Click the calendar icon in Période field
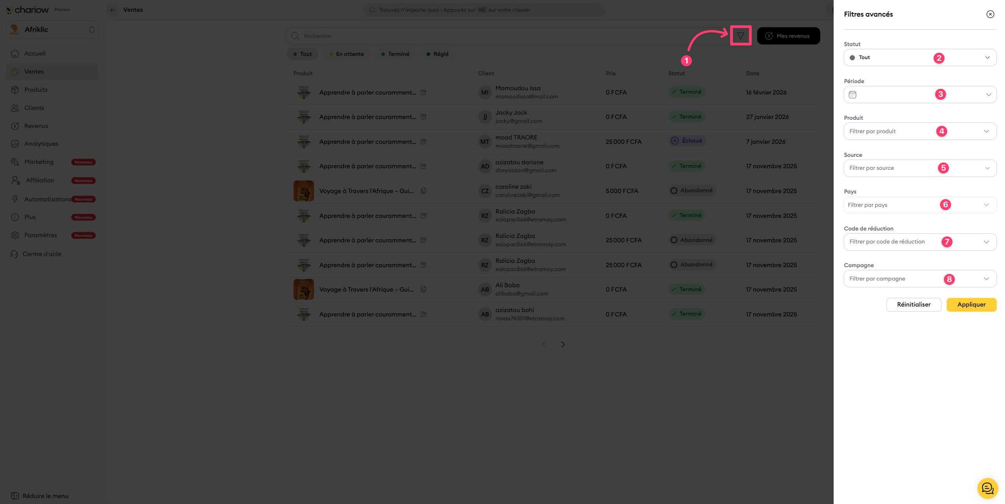 coord(853,95)
